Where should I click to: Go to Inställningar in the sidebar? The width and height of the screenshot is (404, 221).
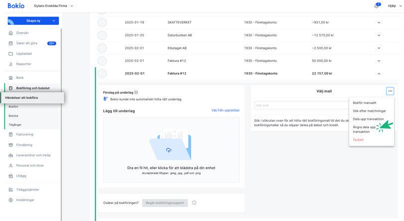(x=25, y=200)
